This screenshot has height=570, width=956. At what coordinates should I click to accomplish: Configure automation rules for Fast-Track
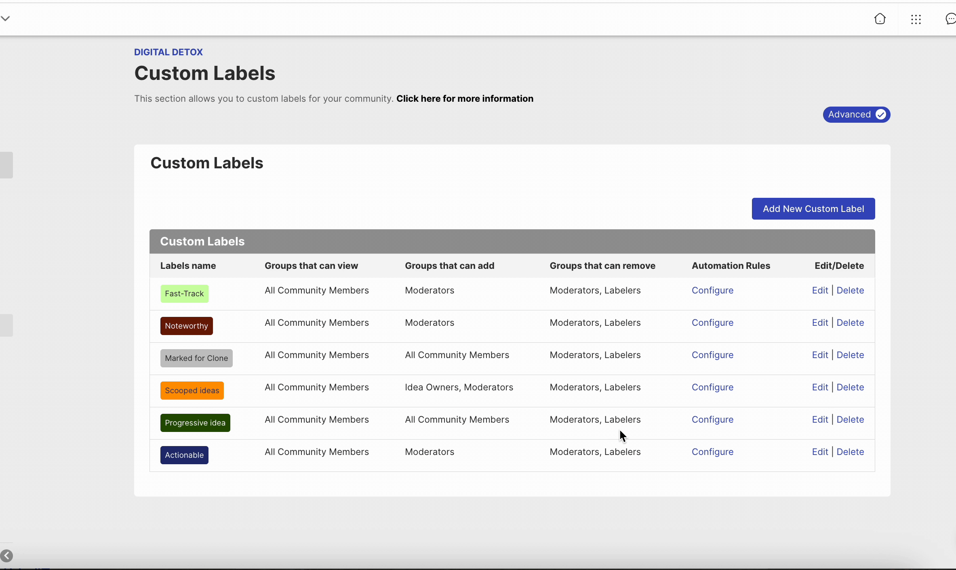click(x=712, y=290)
